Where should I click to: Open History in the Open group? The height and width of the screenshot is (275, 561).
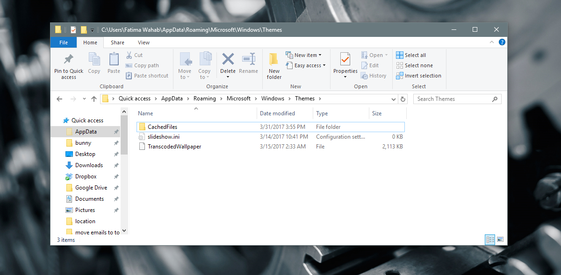pyautogui.click(x=374, y=76)
